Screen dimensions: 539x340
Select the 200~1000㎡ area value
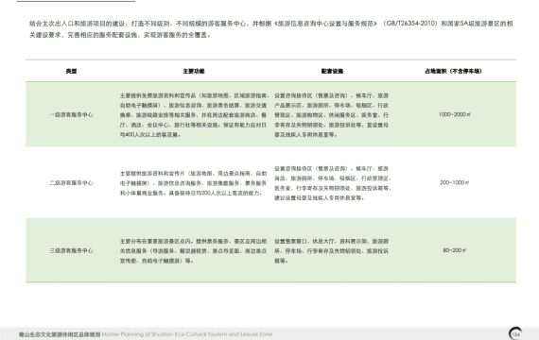pos(455,182)
